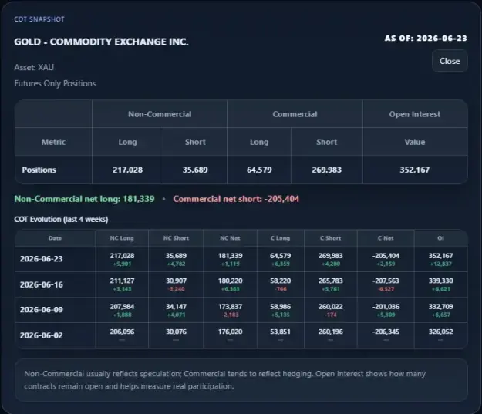Click the NC Net column header

(x=230, y=238)
